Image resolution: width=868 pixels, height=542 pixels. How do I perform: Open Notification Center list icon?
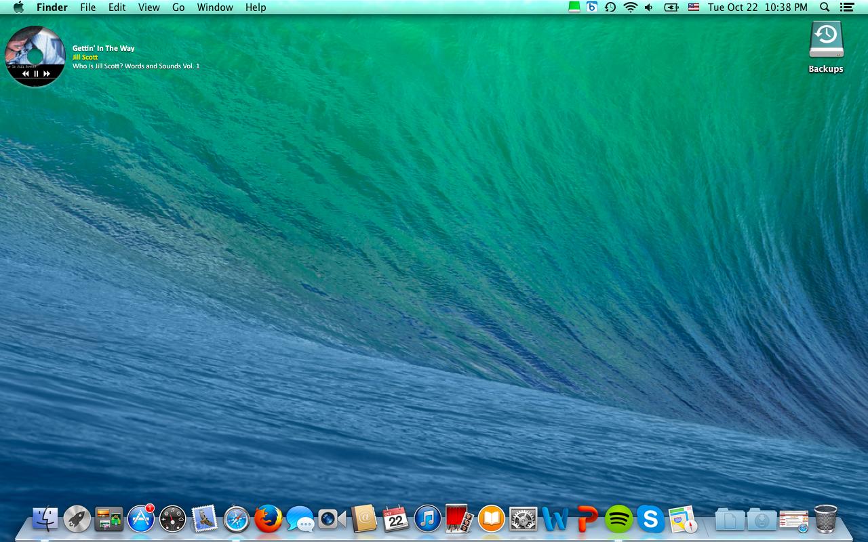click(846, 7)
